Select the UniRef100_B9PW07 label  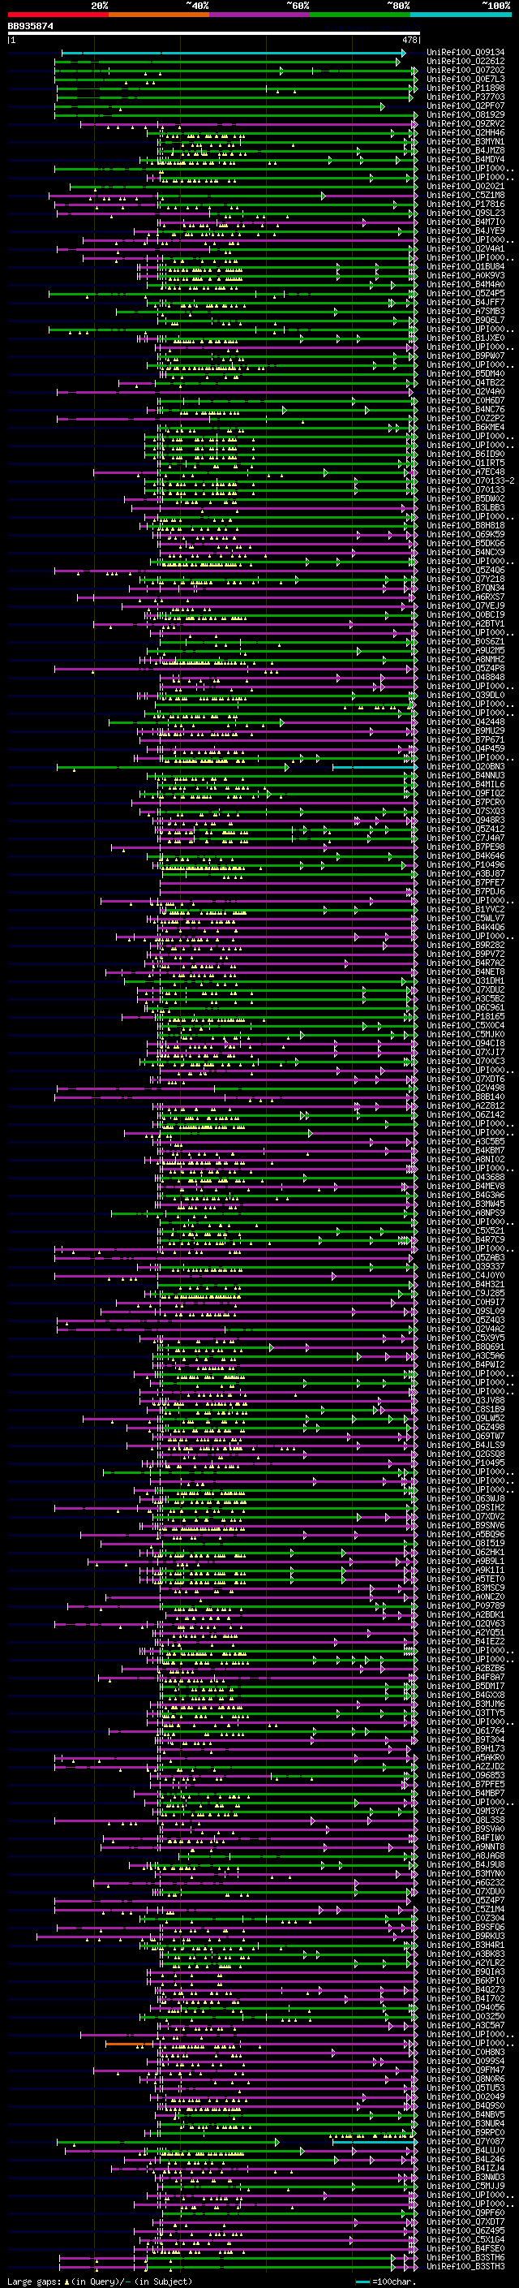[x=465, y=355]
